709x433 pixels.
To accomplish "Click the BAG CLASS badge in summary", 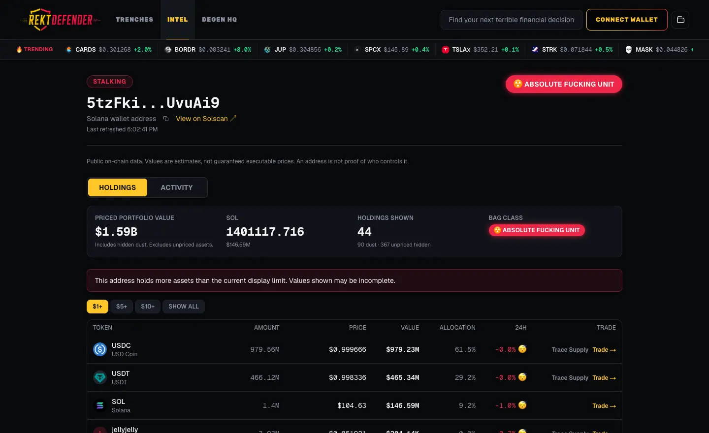I will tap(537, 230).
